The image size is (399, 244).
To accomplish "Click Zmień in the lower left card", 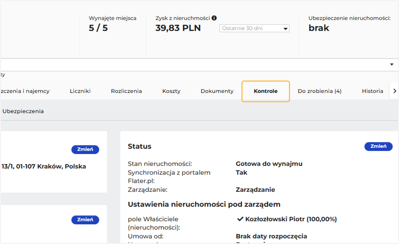I will [x=85, y=220].
